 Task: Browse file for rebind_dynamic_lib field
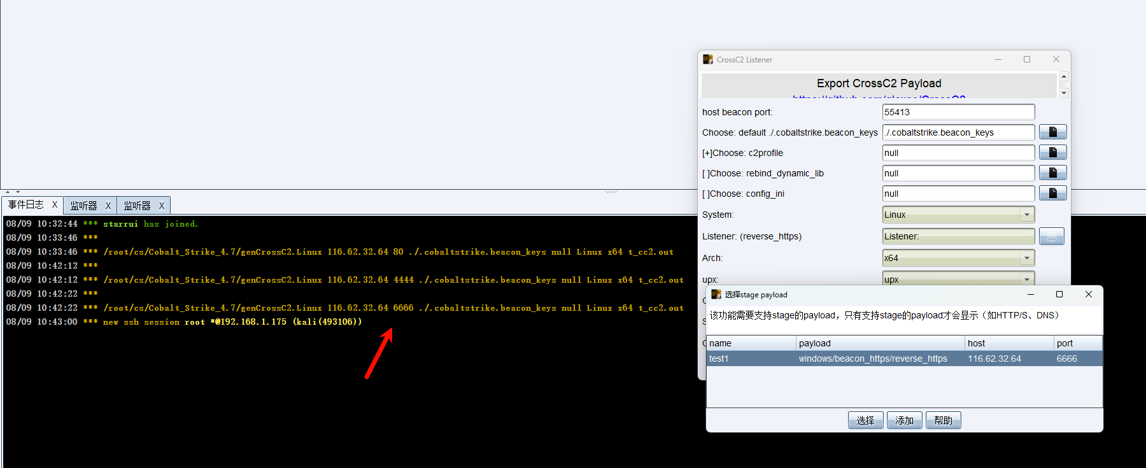pos(1052,173)
